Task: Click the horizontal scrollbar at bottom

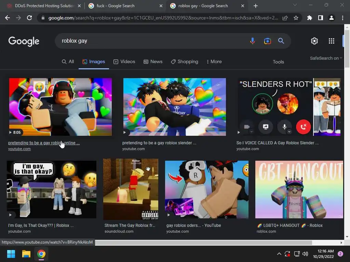Action: point(203,243)
